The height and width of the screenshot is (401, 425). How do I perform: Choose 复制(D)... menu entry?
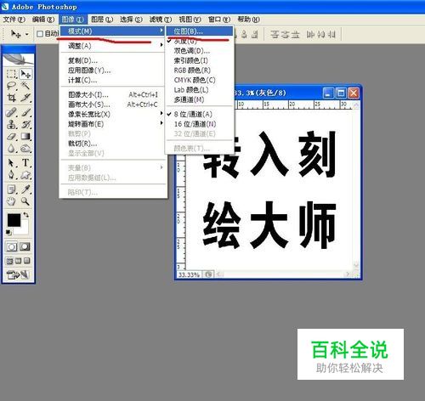pyautogui.click(x=112, y=60)
